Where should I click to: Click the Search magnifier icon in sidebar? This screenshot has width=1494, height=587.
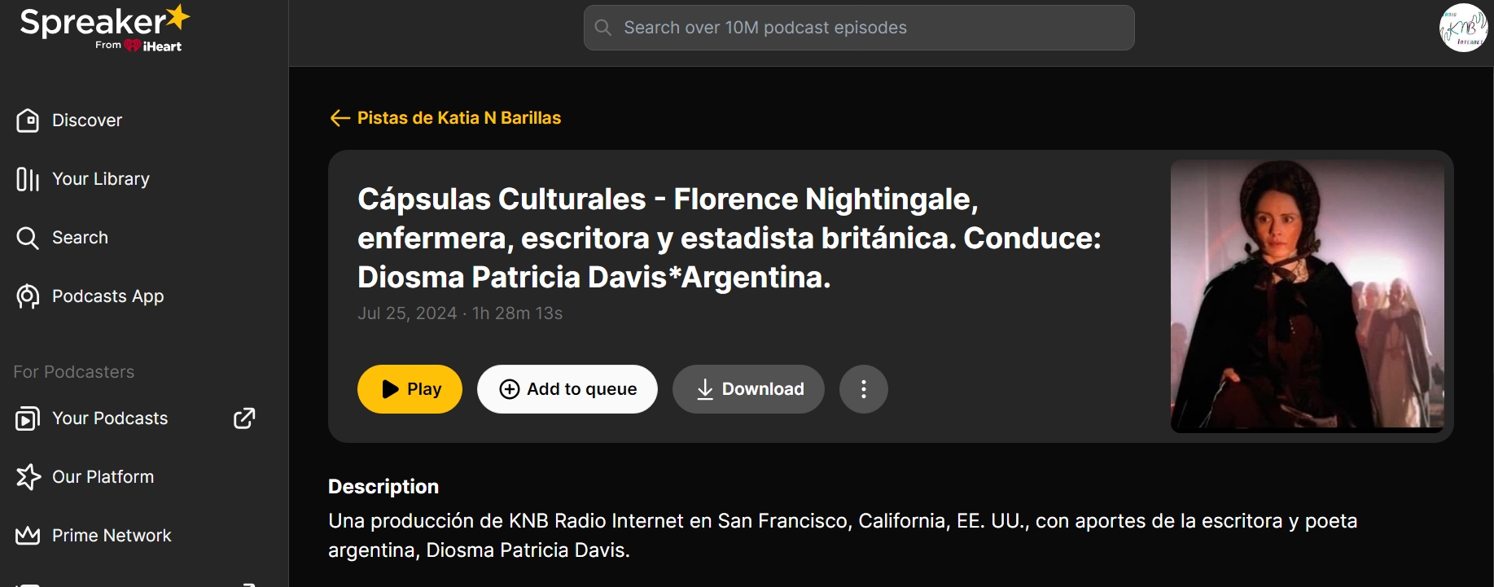tap(28, 238)
